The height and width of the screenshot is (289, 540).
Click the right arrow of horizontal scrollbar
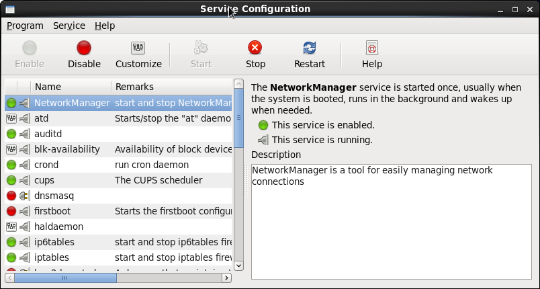coord(226,278)
